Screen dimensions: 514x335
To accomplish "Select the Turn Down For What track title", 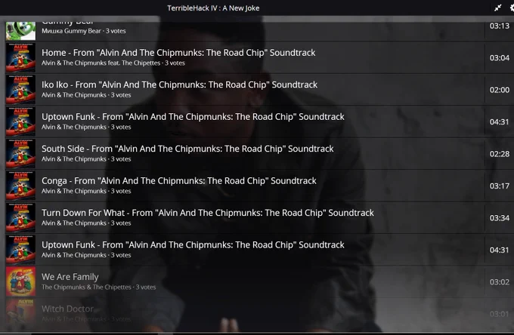I will click(208, 213).
